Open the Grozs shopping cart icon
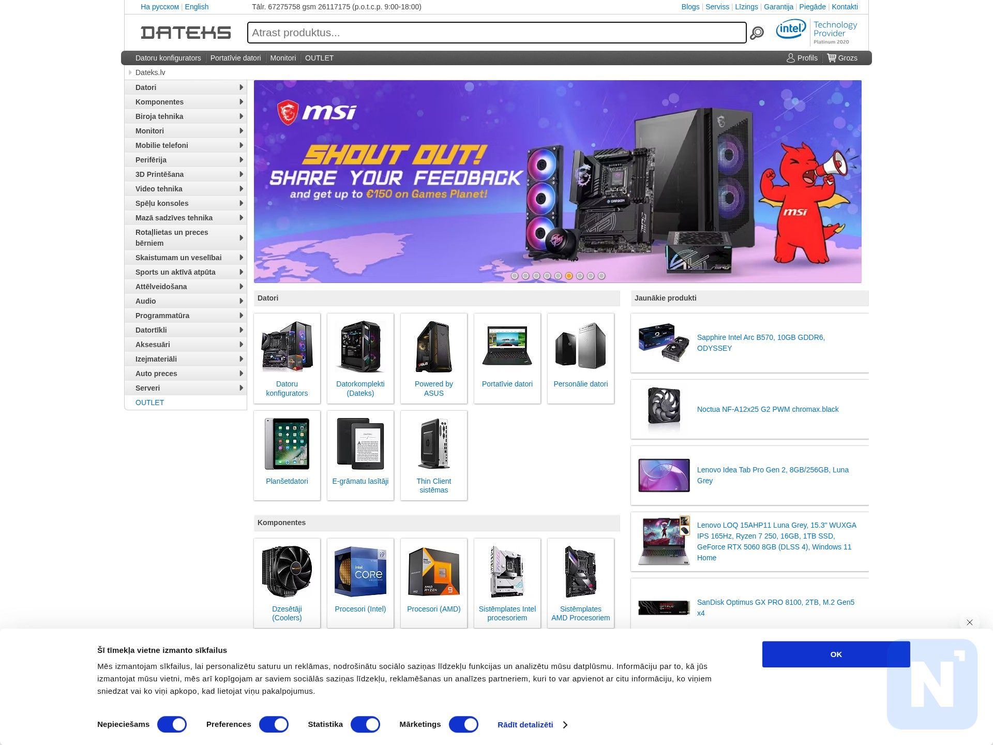This screenshot has height=745, width=993. tap(831, 58)
